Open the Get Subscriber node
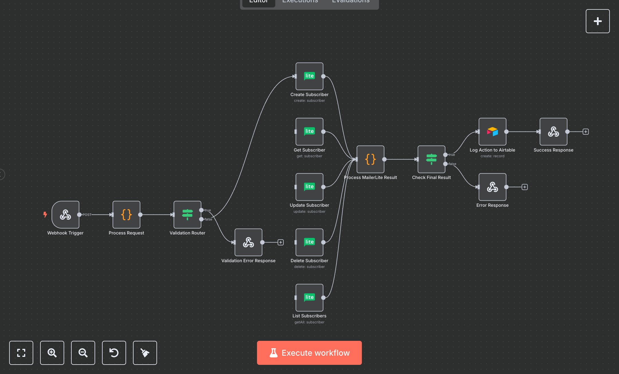The width and height of the screenshot is (619, 374). click(309, 132)
